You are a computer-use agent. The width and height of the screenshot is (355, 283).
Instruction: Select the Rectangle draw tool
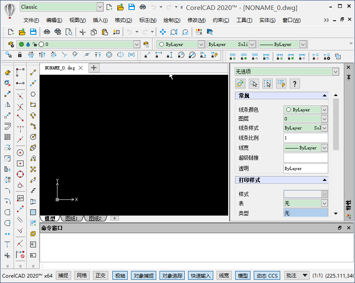click(x=33, y=105)
